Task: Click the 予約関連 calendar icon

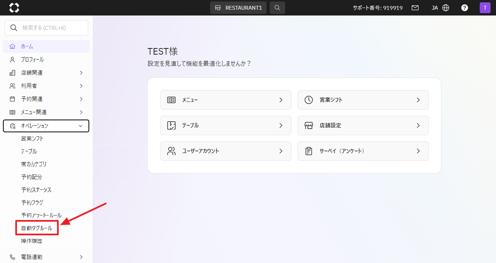Action: coord(12,99)
